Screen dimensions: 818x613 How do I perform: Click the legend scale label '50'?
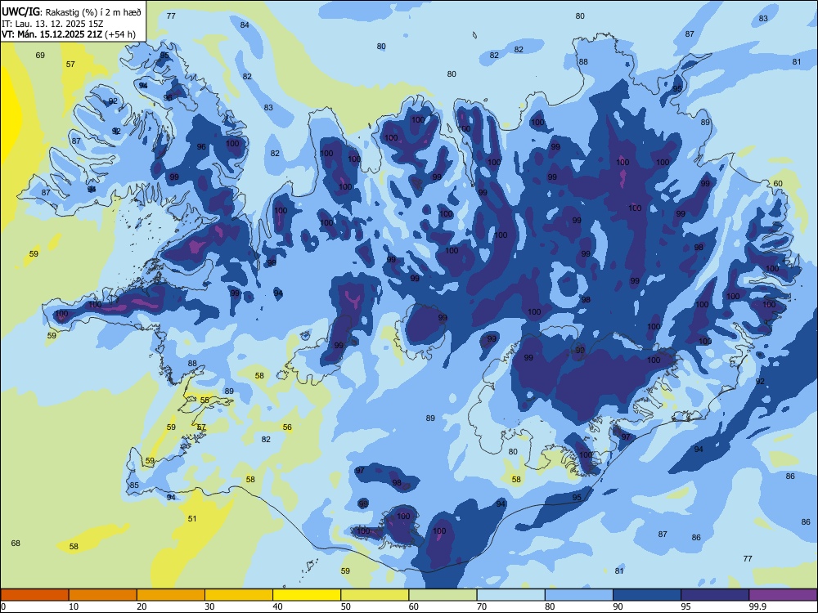[346, 606]
